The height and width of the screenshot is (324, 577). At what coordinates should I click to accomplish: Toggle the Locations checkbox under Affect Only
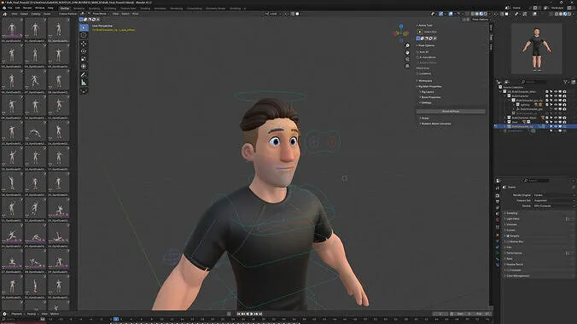click(418, 73)
